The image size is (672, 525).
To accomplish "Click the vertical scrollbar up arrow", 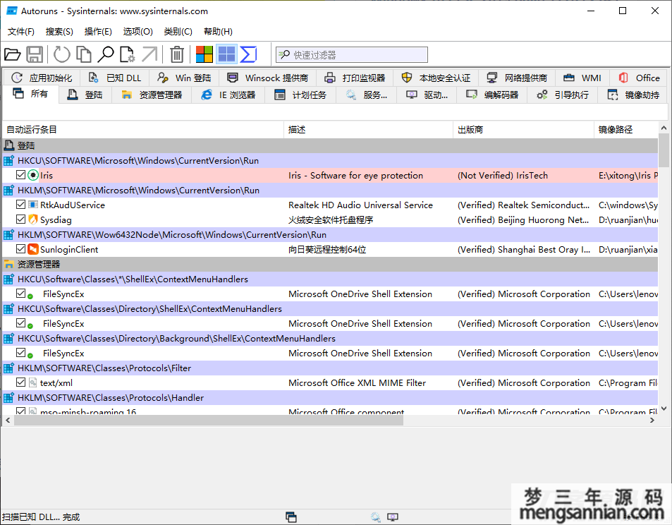I will click(664, 128).
